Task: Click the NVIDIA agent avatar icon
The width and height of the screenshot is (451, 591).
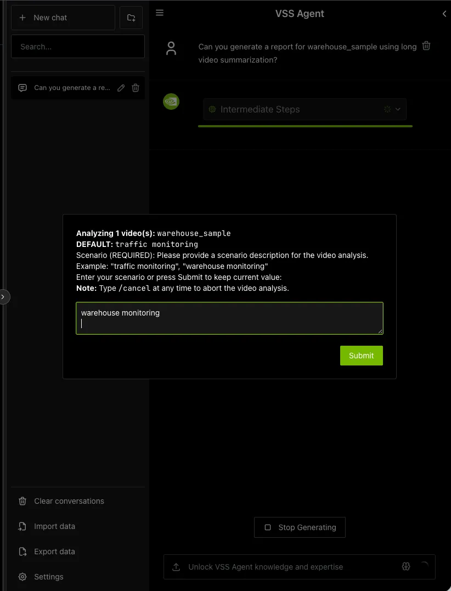Action: pos(171,102)
